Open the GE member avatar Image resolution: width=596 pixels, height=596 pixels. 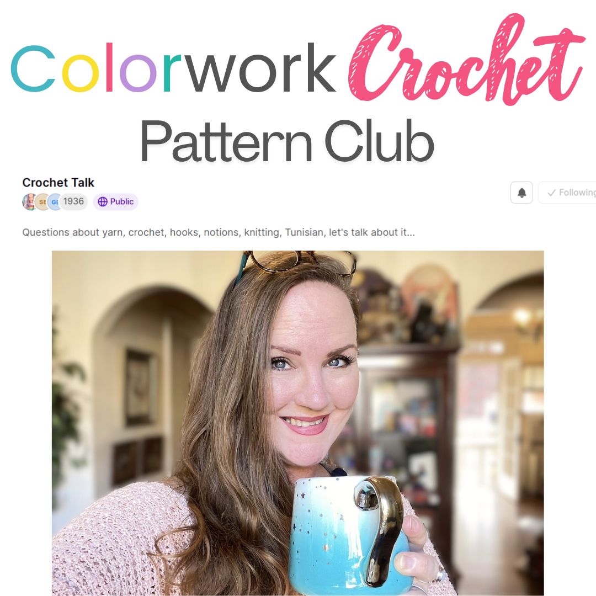(x=54, y=201)
